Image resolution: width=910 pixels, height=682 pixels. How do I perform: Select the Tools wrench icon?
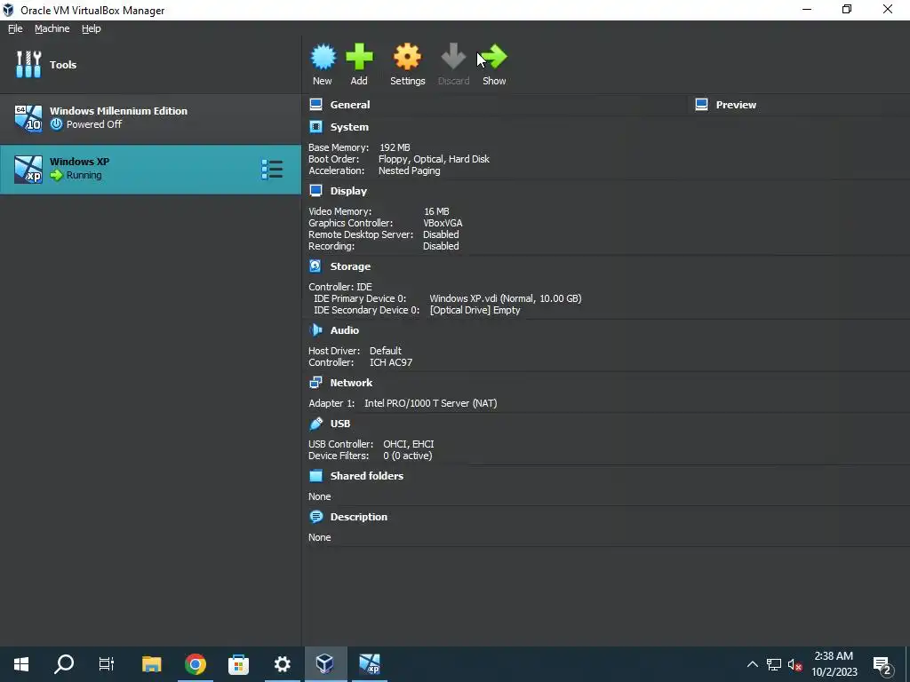[28, 64]
